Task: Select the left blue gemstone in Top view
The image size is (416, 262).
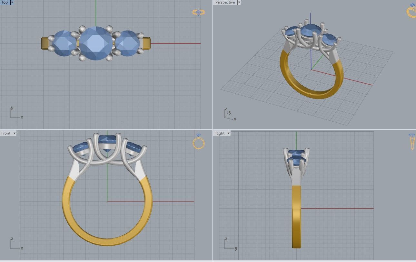Action: pos(64,43)
